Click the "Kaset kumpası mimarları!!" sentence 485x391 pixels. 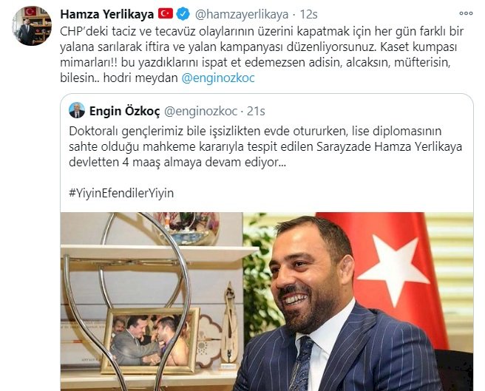258,55
